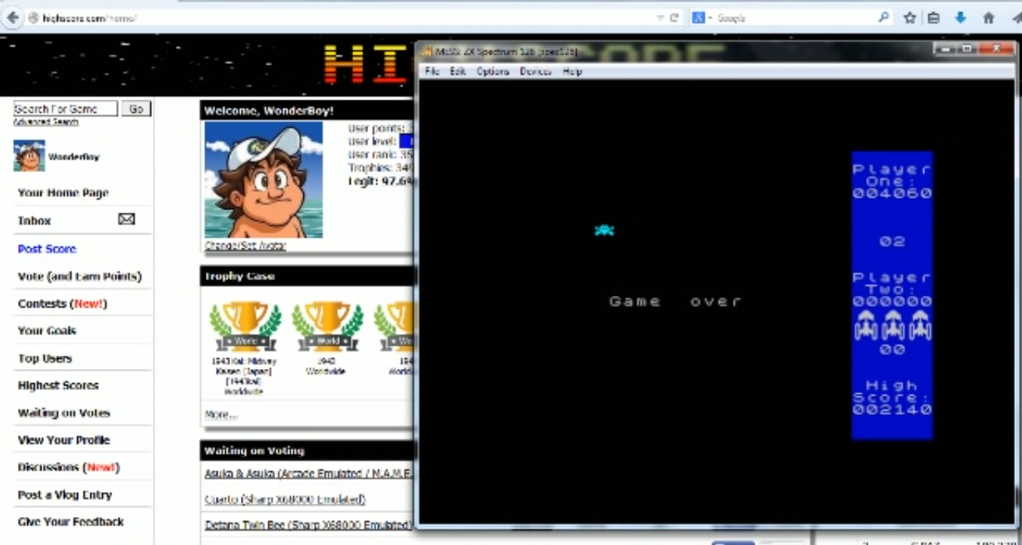Click the Search For Game input field
Viewport: 1022px width, 545px height.
pos(65,109)
